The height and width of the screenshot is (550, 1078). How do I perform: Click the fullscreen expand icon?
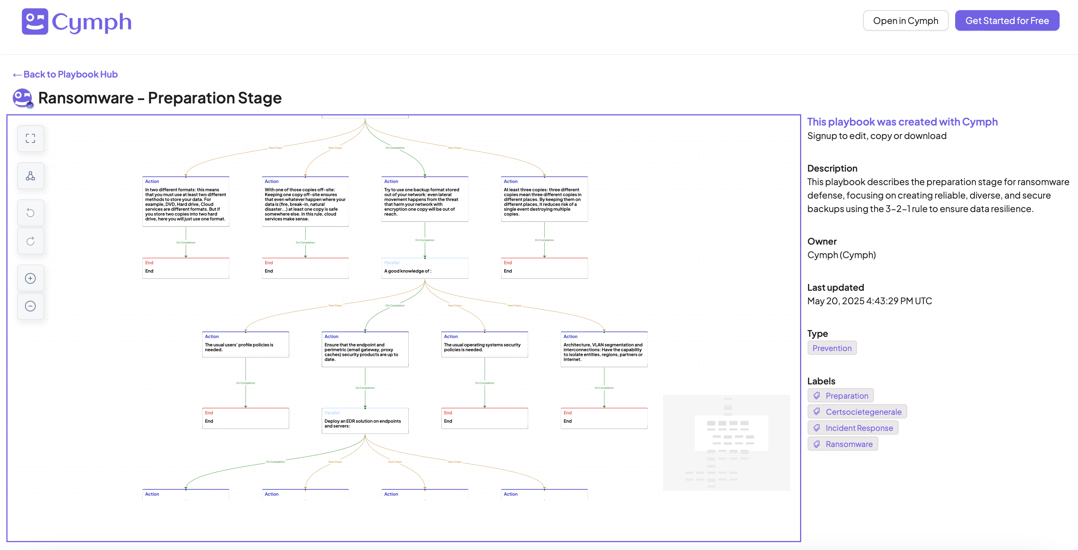point(31,139)
